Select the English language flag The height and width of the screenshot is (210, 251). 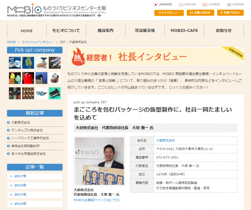click(x=181, y=5)
